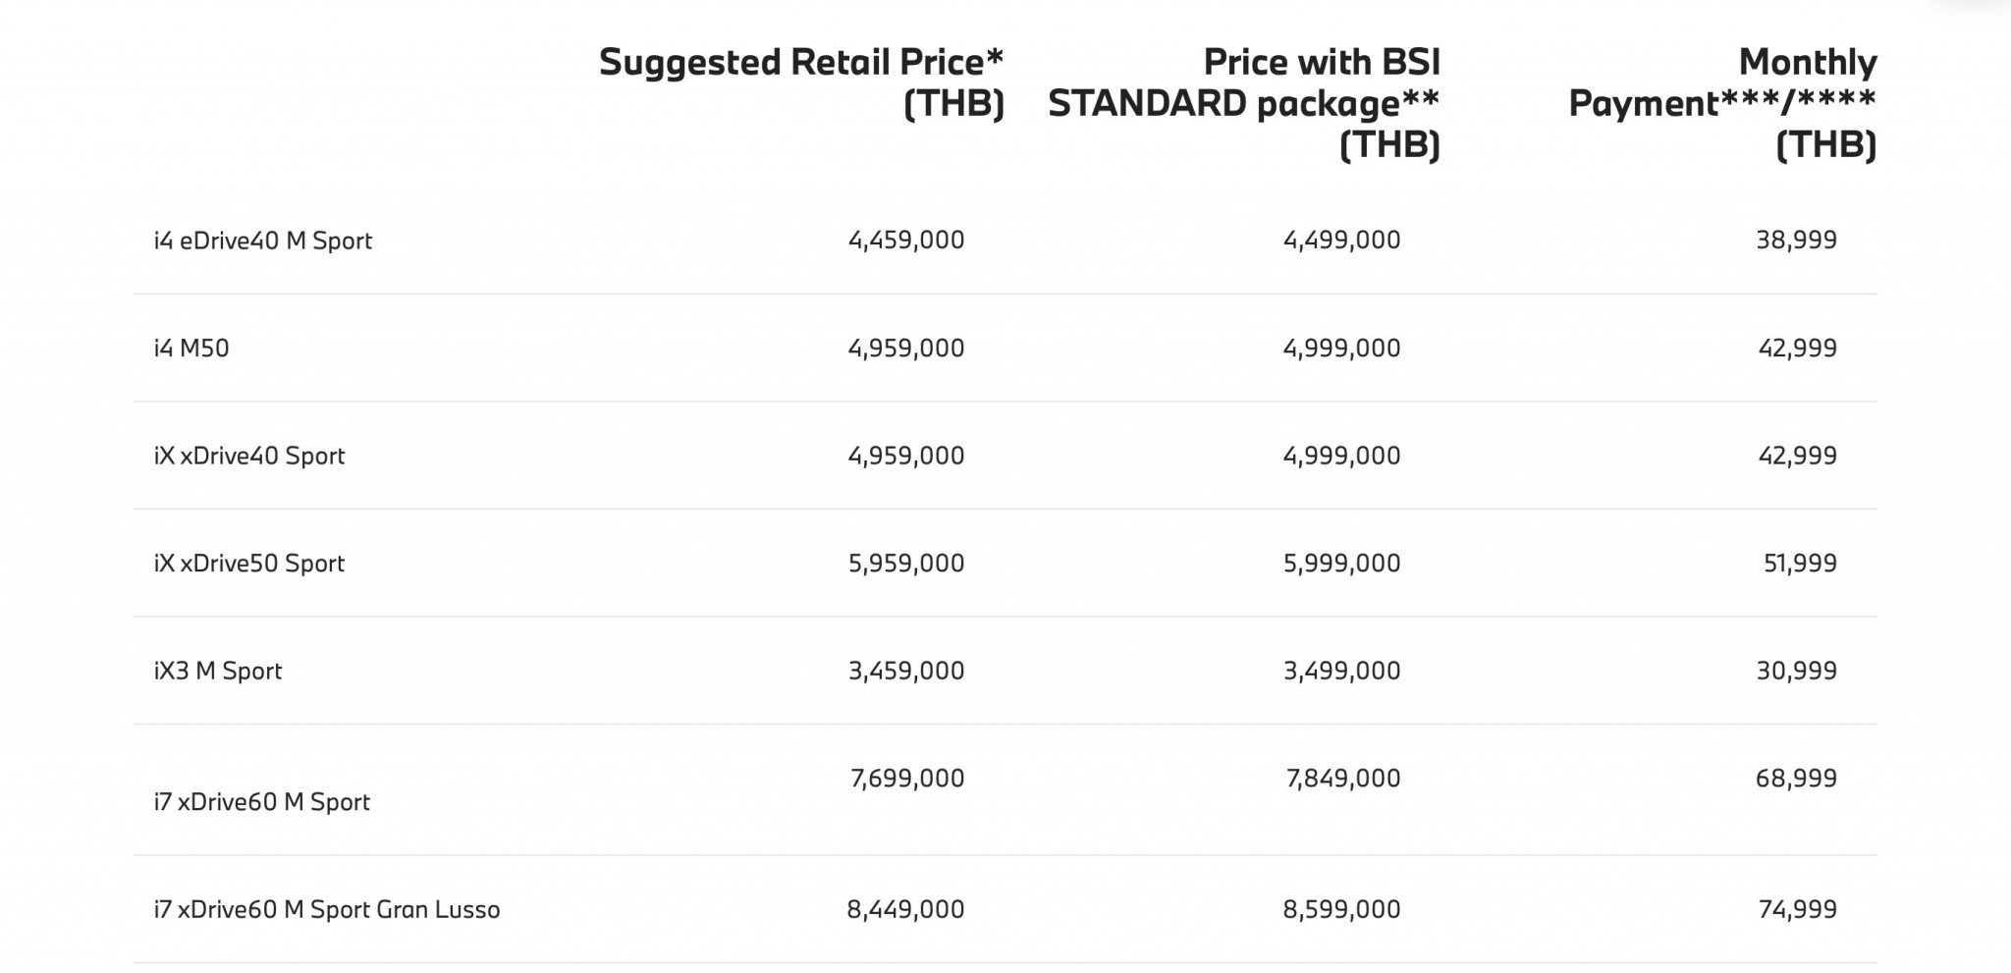Click the 4,499,000 BSI package price
Viewport: 2011px width, 973px height.
(x=1342, y=241)
